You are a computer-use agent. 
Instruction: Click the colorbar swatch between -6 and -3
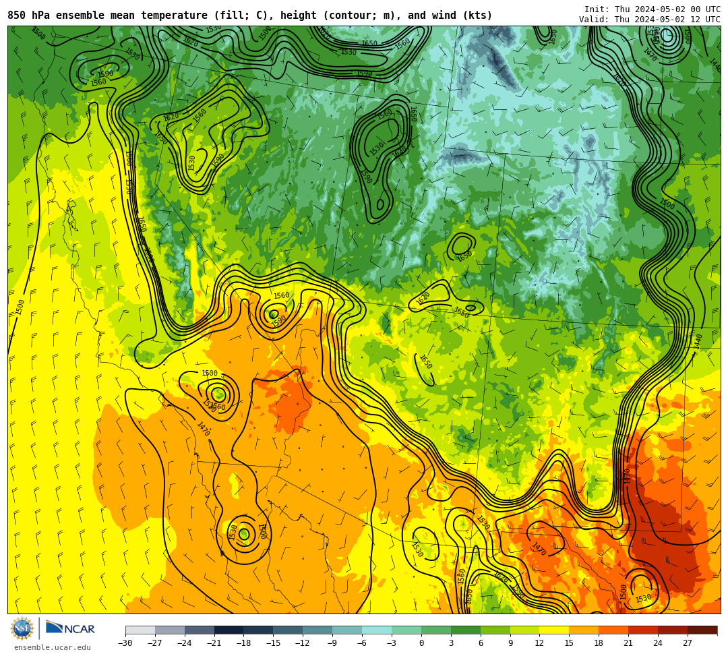377,630
